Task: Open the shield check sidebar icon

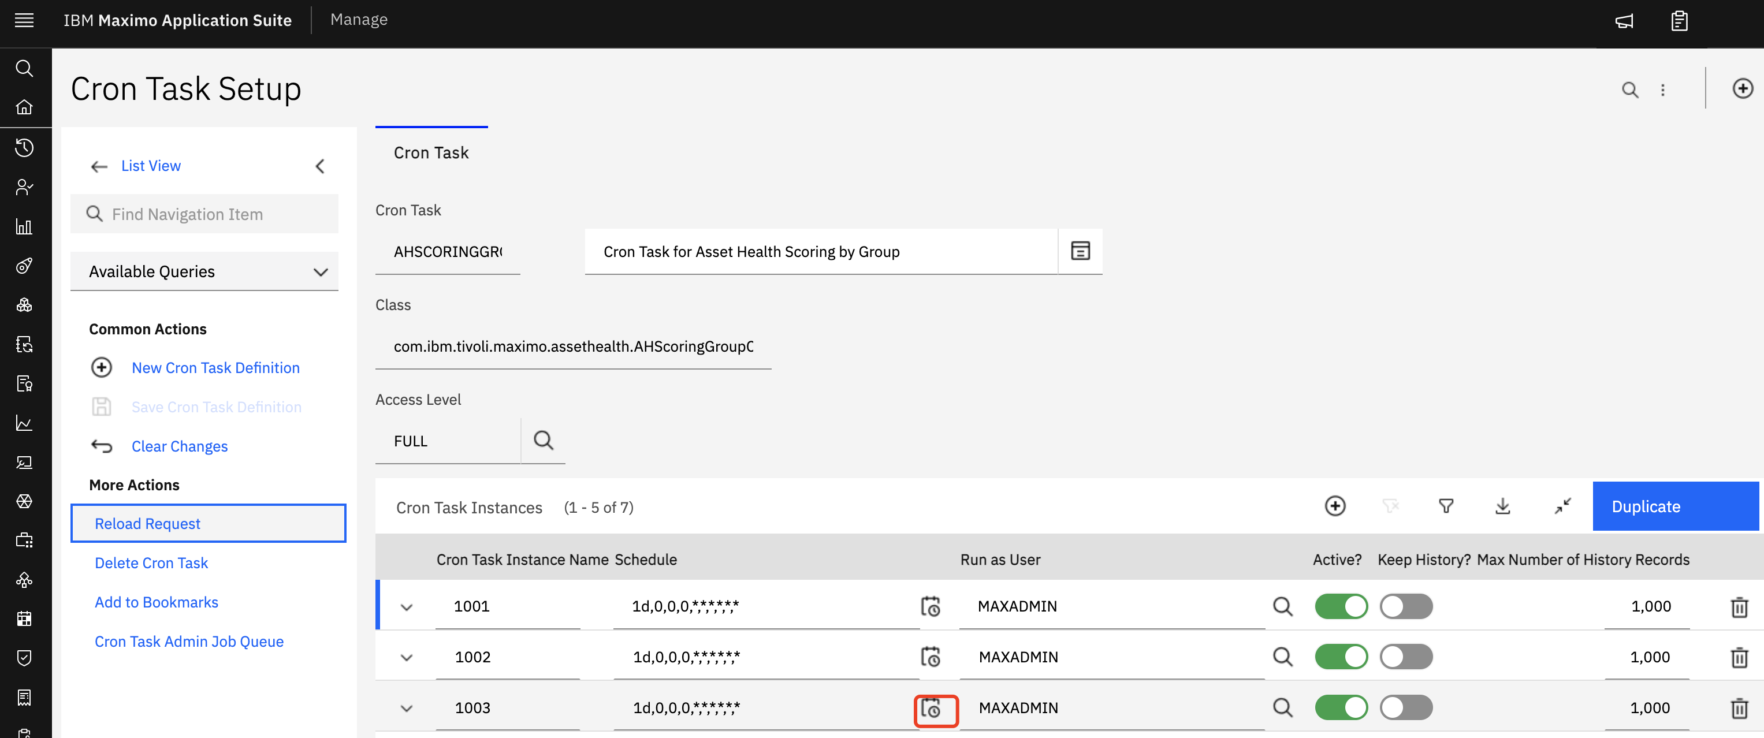Action: (24, 658)
